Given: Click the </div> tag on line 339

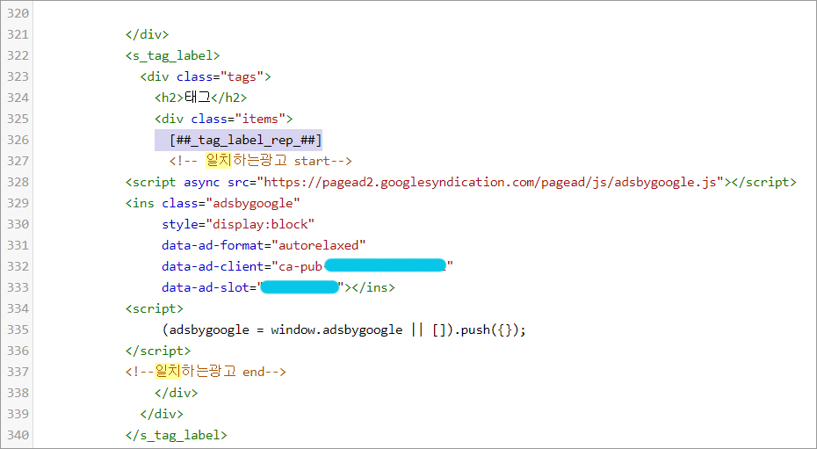Looking at the screenshot, I should pyautogui.click(x=162, y=414).
